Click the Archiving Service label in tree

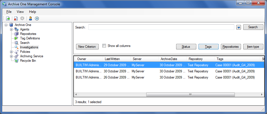pyautogui.click(x=32, y=56)
